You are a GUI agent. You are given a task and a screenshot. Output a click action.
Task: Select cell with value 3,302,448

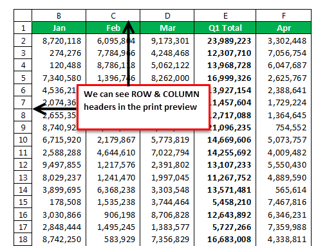283,40
